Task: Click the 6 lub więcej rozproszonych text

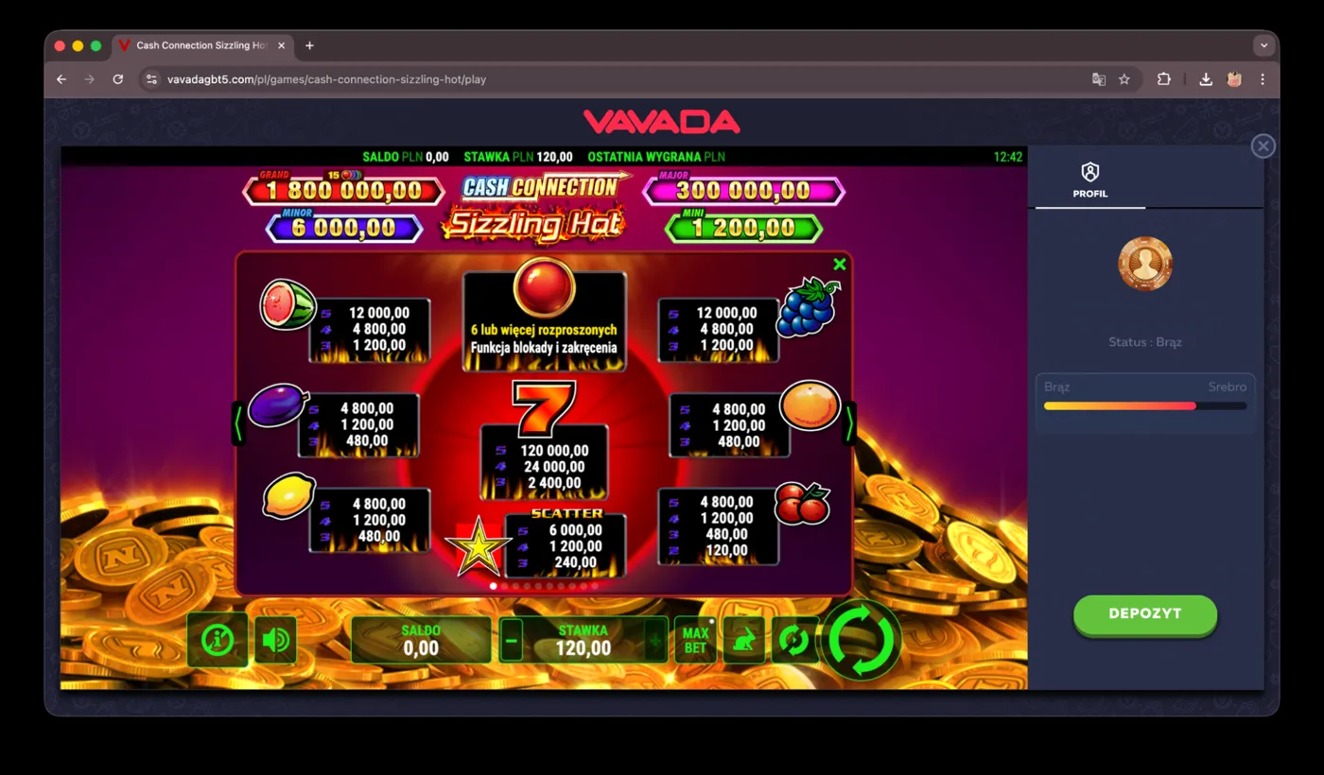Action: tap(544, 330)
